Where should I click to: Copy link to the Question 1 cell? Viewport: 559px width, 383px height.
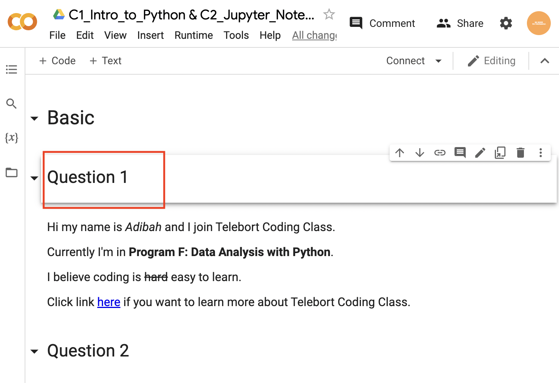tap(440, 153)
